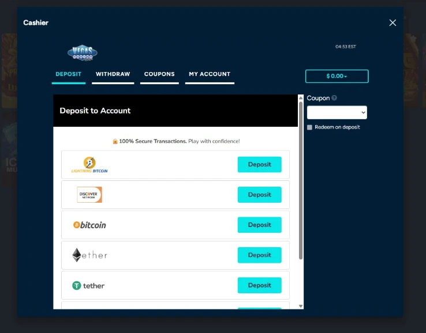Click the ether logo

click(89, 255)
